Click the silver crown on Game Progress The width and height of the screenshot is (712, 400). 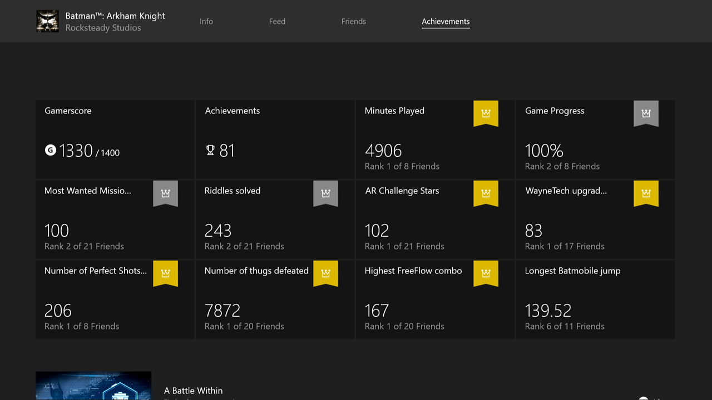tap(646, 113)
